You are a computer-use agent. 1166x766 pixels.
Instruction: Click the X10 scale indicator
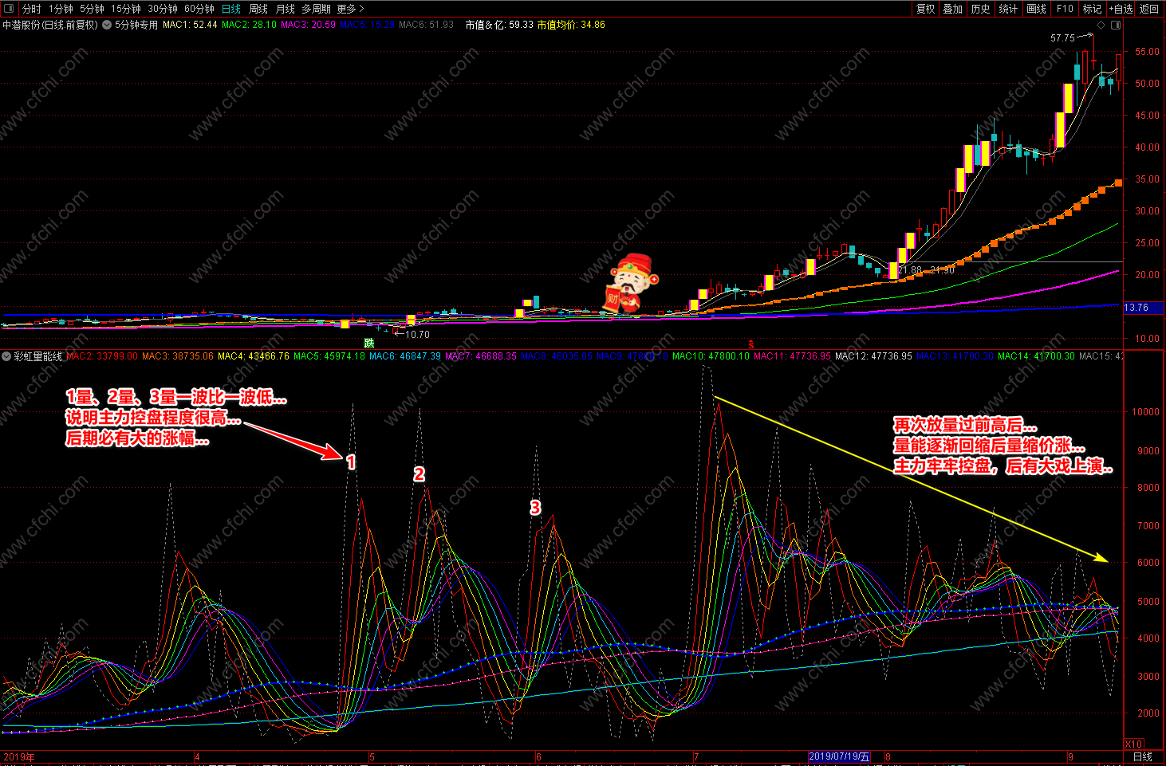(1134, 744)
